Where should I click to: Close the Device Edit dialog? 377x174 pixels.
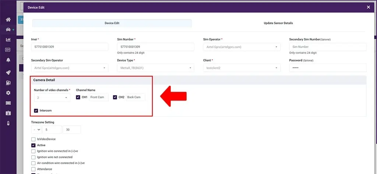pos(369,7)
